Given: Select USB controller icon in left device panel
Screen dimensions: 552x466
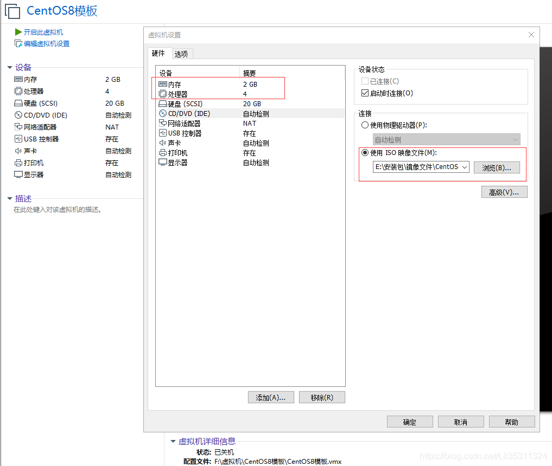Looking at the screenshot, I should point(18,139).
